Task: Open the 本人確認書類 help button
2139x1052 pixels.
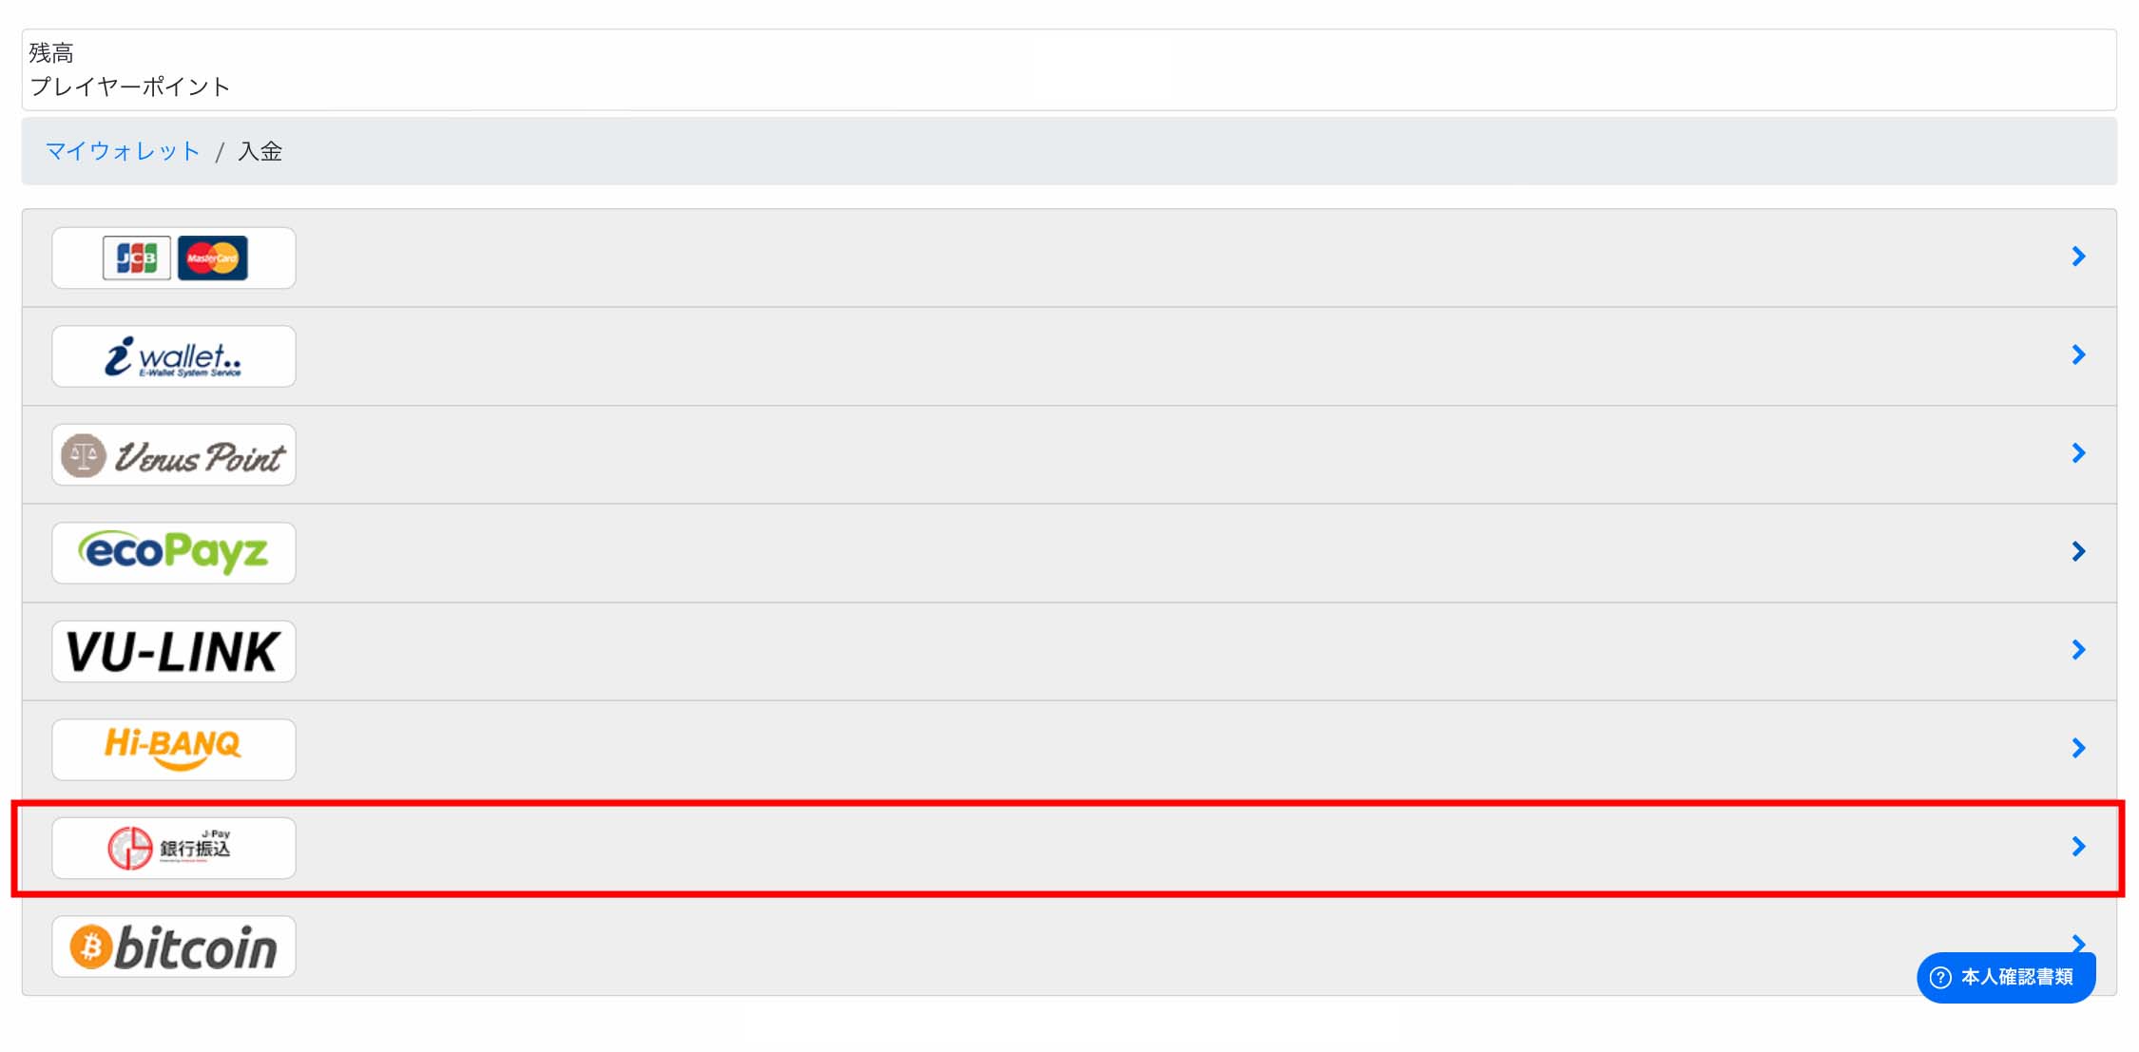Action: point(2006,977)
